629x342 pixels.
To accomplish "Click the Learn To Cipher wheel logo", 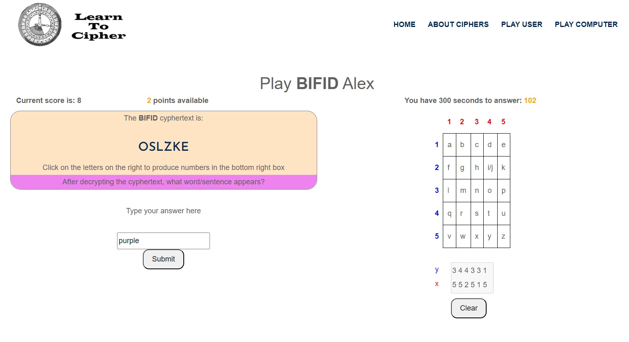I will tap(40, 25).
